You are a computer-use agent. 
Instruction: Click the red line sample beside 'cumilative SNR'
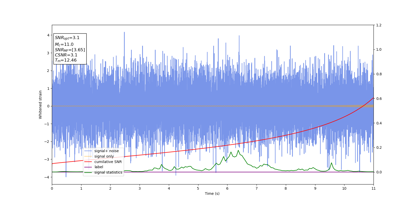[x=88, y=162]
